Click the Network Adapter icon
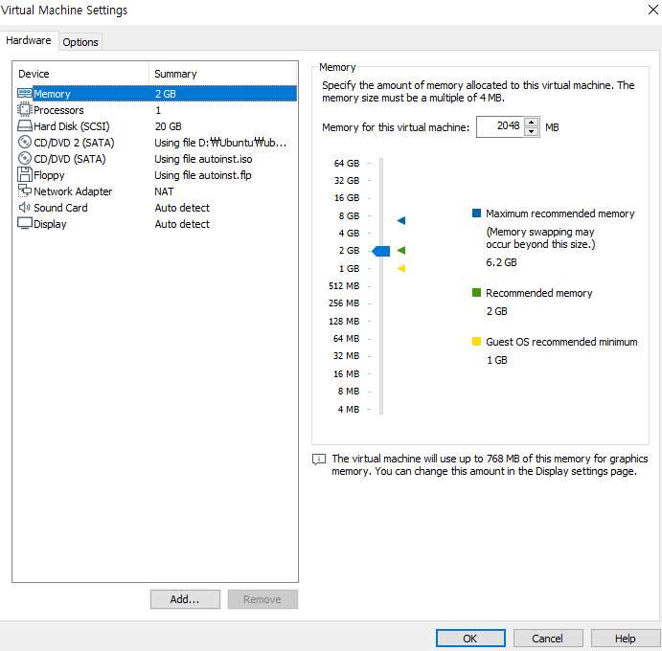This screenshot has width=662, height=651. point(25,191)
